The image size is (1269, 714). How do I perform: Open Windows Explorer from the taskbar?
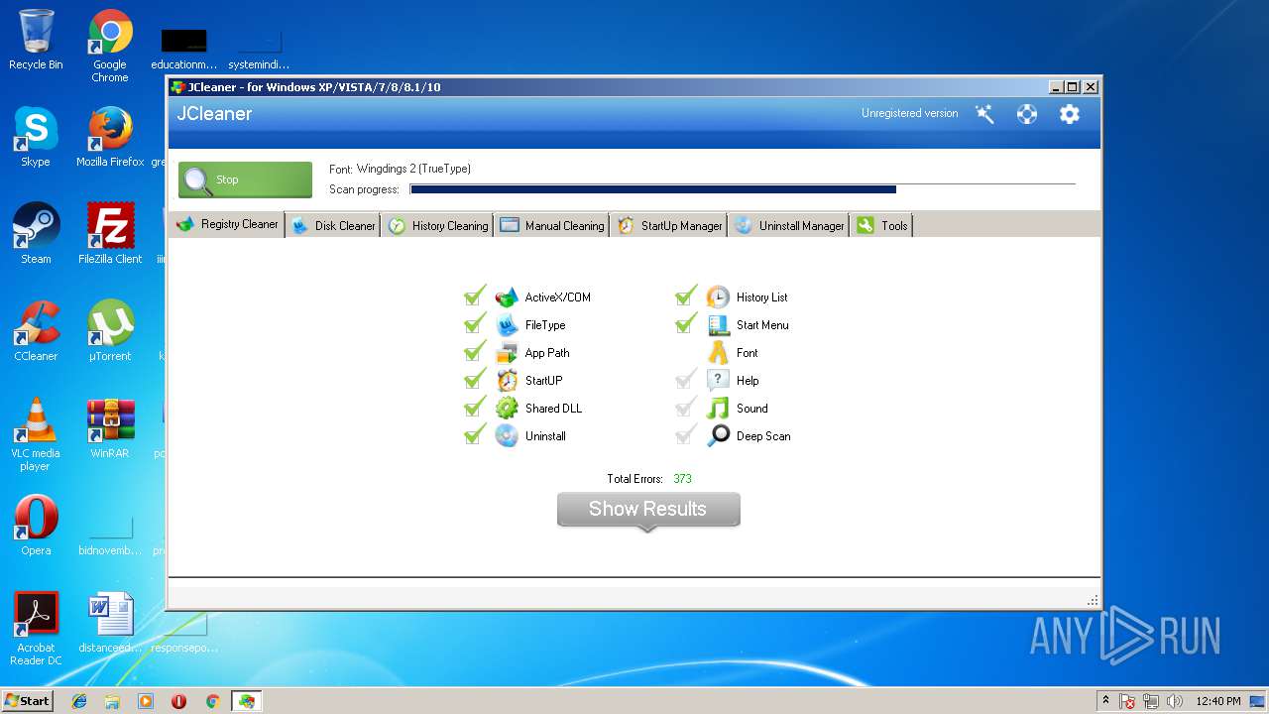112,701
